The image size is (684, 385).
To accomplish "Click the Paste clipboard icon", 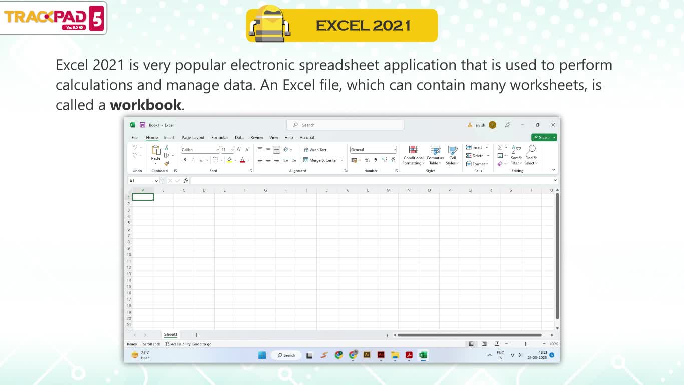I will click(x=156, y=150).
